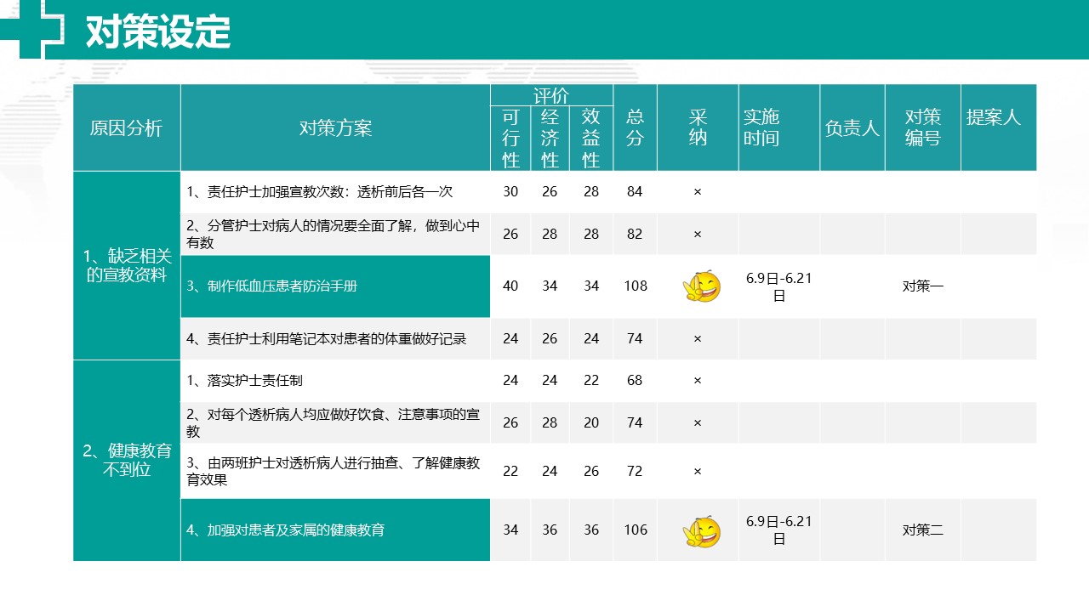This screenshot has height=612, width=1089.
Task: Select the cell 2、健康教育不到位
Action: tap(127, 461)
